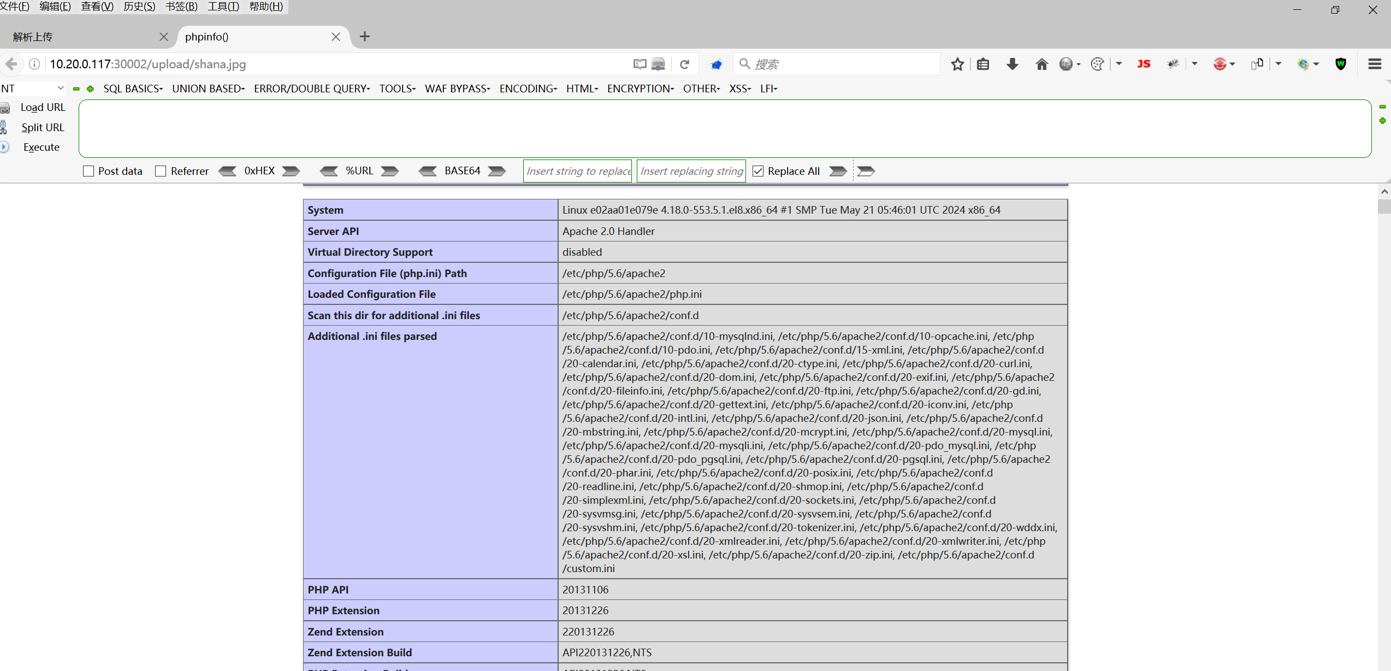The height and width of the screenshot is (671, 1391).
Task: Open the WAF BYPASS dropdown menu
Action: (x=457, y=89)
